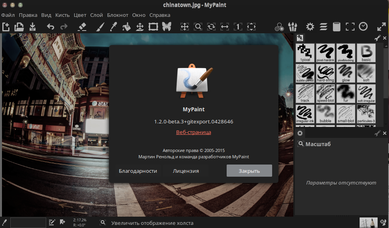389x228 pixels.
Task: Click the current color swatch in status bar
Action: click(28, 223)
